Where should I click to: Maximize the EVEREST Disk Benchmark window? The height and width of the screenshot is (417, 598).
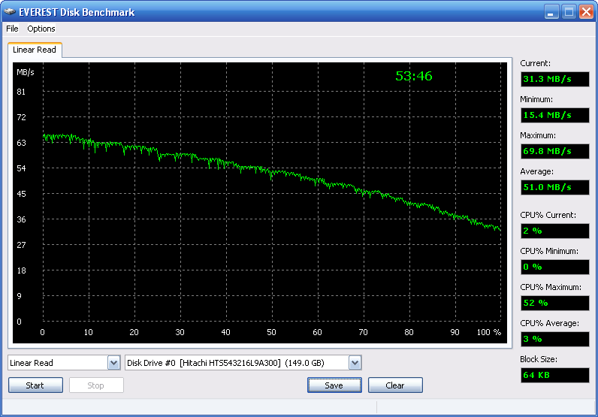coord(569,12)
